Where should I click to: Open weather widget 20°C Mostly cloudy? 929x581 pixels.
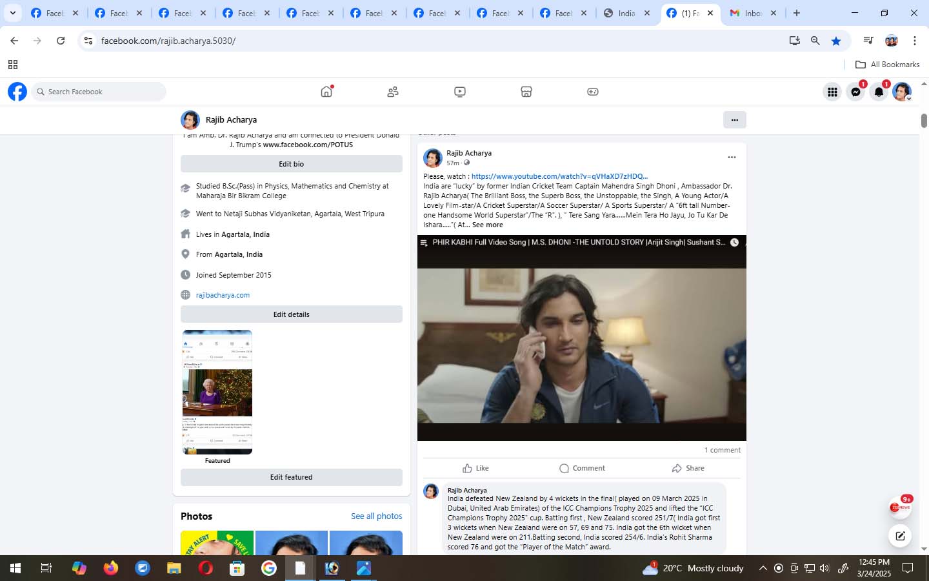693,568
